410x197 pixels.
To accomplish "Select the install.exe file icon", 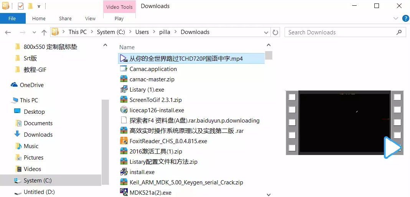I will tap(123, 172).
